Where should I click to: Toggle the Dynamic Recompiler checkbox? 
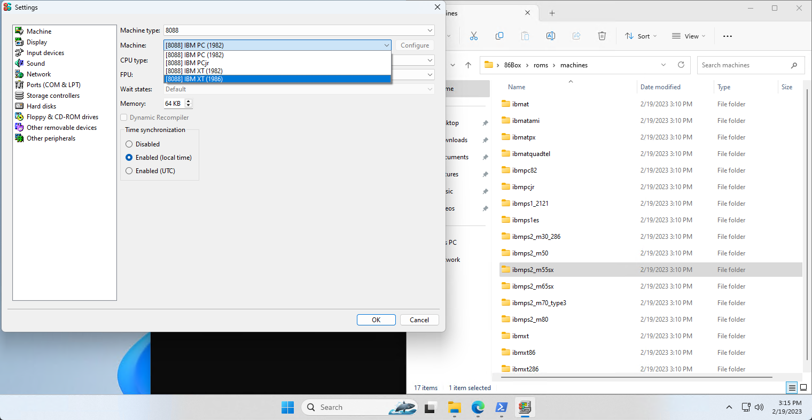pos(122,117)
